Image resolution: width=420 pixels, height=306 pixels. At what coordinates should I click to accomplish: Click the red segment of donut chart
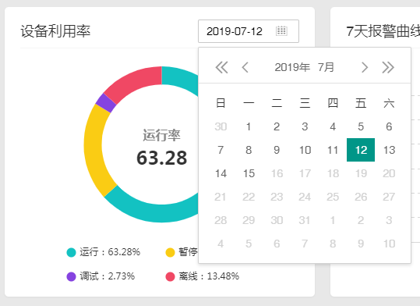pyautogui.click(x=134, y=81)
